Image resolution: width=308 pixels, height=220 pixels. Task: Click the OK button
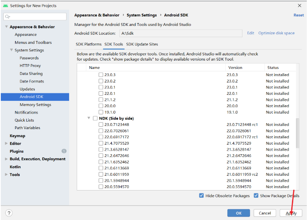tap(238, 213)
